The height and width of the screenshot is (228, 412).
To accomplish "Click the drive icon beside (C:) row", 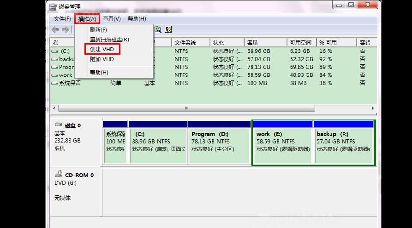I will [54, 51].
